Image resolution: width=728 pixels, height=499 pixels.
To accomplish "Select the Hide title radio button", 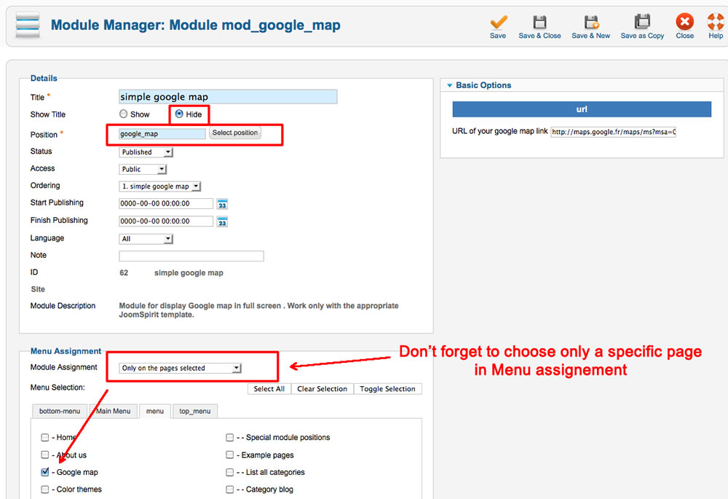I will coord(179,114).
